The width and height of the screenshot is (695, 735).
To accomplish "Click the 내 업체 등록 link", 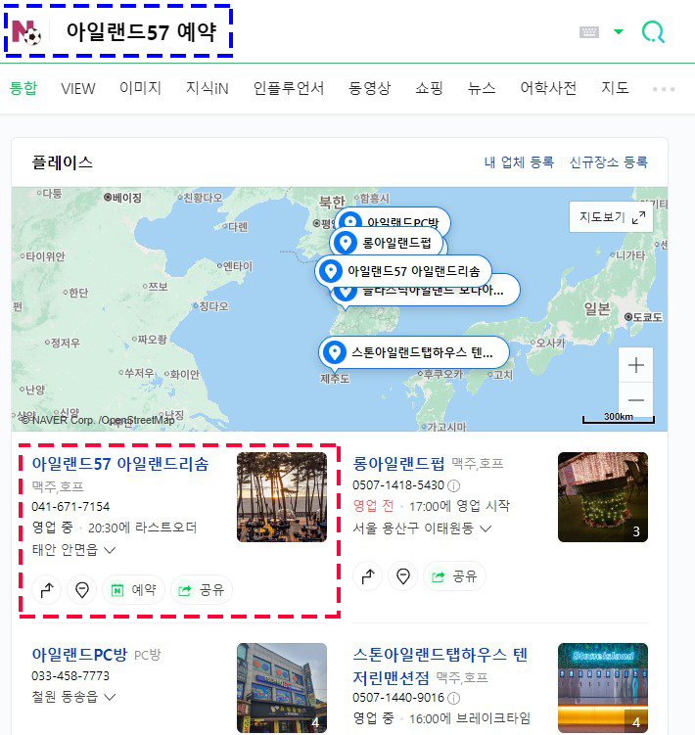I will [519, 162].
